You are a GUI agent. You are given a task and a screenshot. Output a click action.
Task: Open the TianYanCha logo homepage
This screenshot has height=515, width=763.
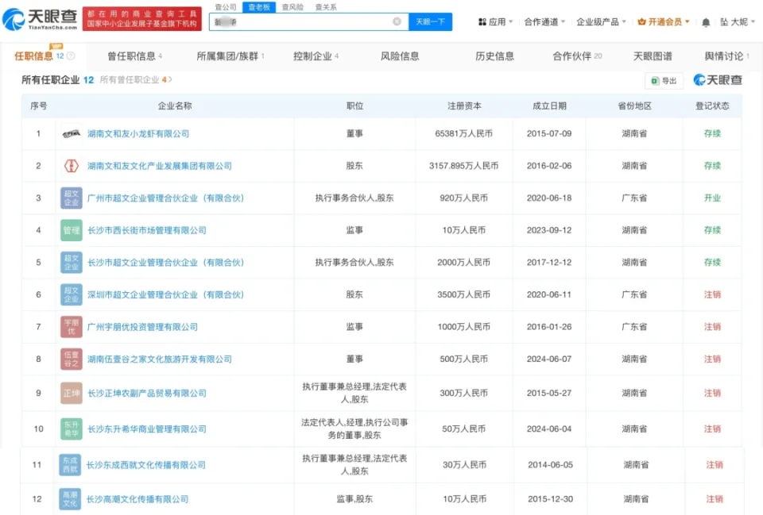pyautogui.click(x=40, y=19)
